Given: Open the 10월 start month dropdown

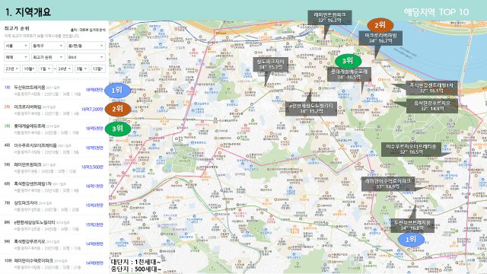Looking at the screenshot, I should pyautogui.click(x=29, y=68).
